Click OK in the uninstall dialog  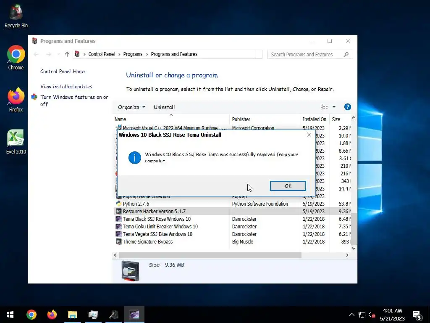[288, 186]
